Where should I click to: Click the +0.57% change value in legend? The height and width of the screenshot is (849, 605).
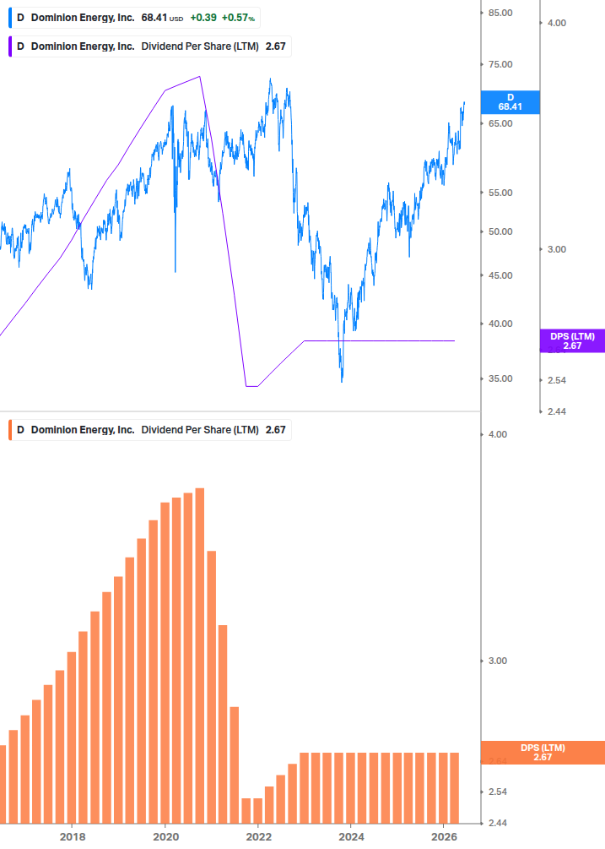click(x=239, y=18)
